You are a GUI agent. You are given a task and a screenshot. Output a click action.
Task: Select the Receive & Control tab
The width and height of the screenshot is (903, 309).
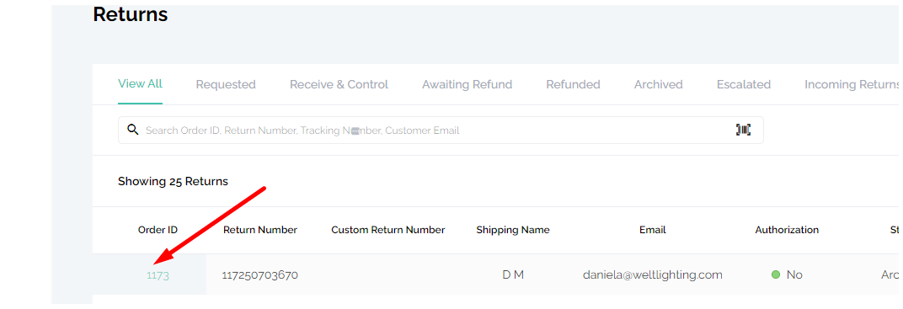click(x=339, y=84)
